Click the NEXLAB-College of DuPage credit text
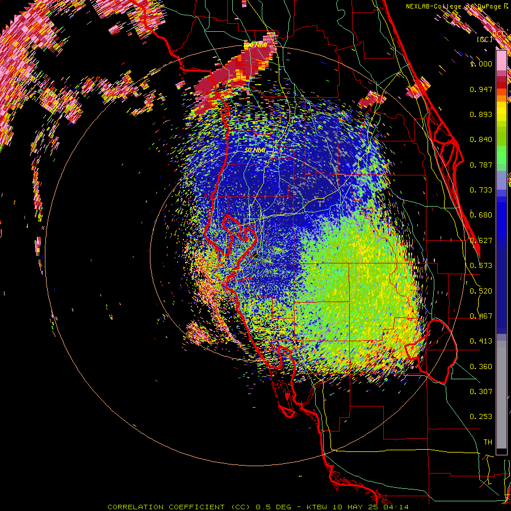This screenshot has height=511, width=511. click(454, 6)
